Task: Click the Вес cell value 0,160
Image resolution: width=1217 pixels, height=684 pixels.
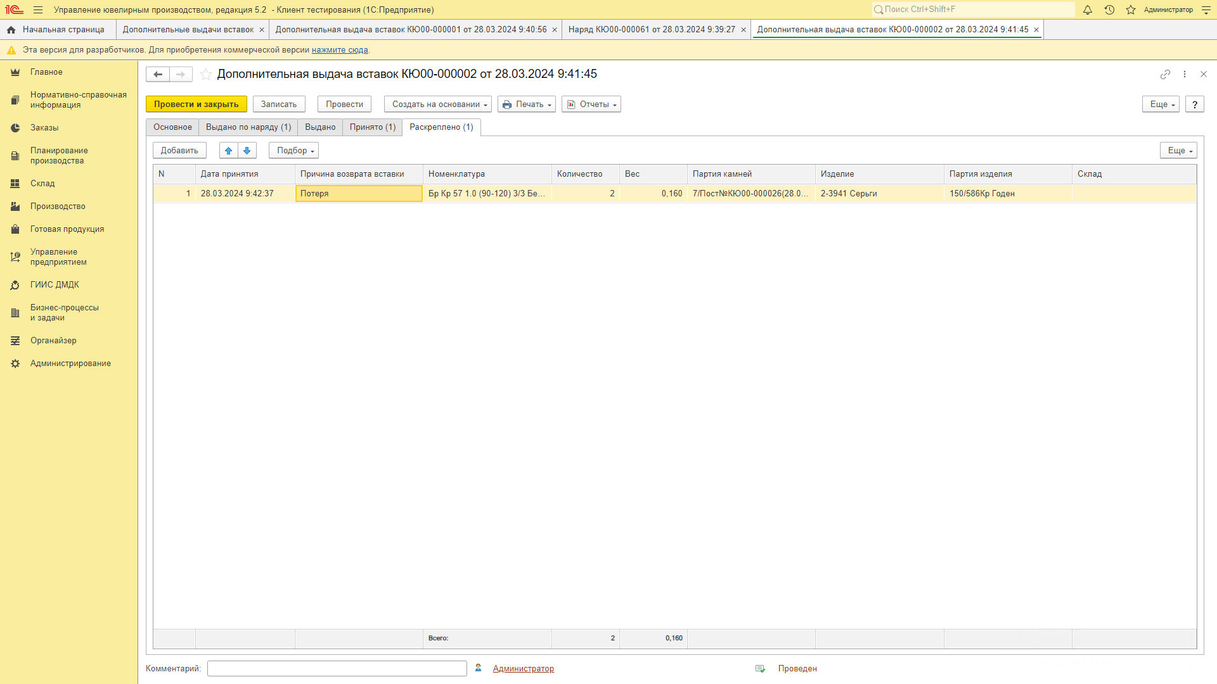Action: tap(654, 194)
